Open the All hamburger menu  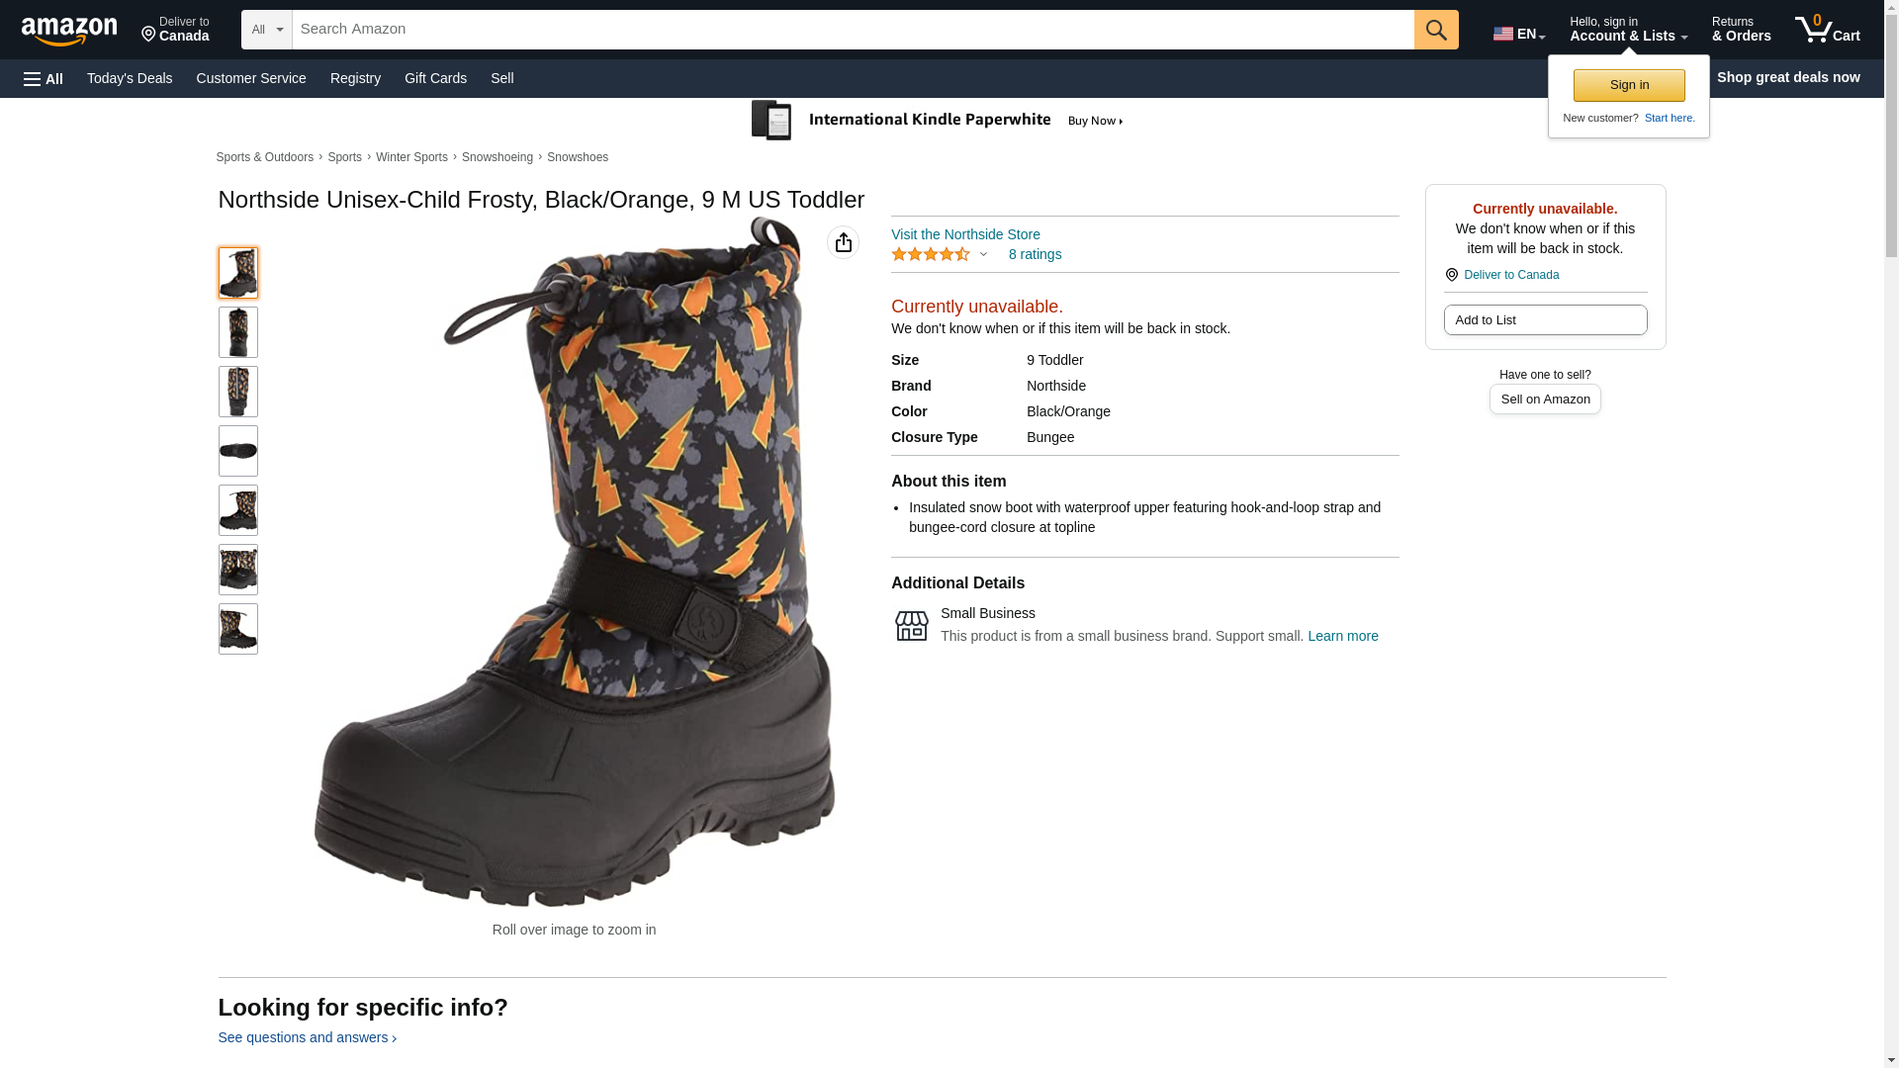[x=44, y=78]
